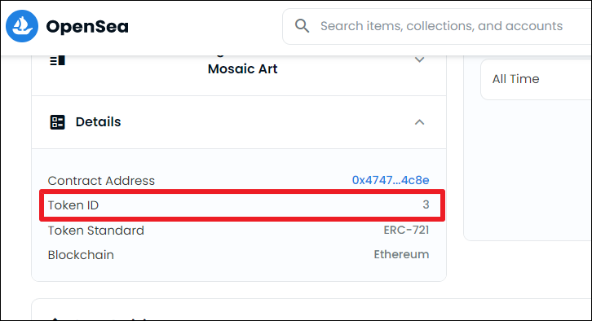
Task: Click the Token Standard label
Action: click(x=96, y=230)
